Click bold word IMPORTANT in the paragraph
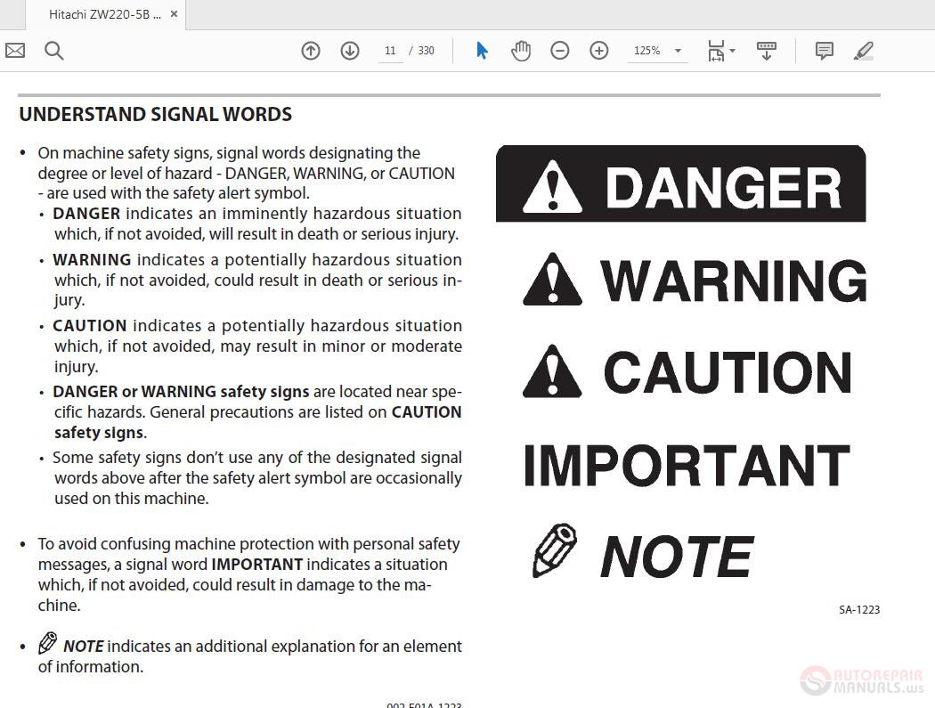The image size is (935, 708). (x=257, y=565)
